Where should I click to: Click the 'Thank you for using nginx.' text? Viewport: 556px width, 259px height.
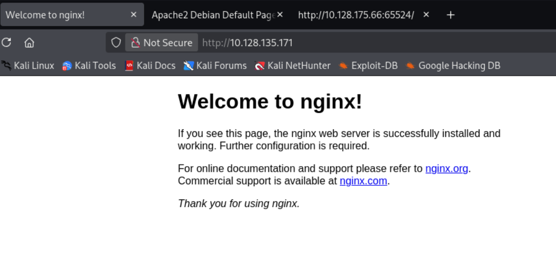click(239, 204)
